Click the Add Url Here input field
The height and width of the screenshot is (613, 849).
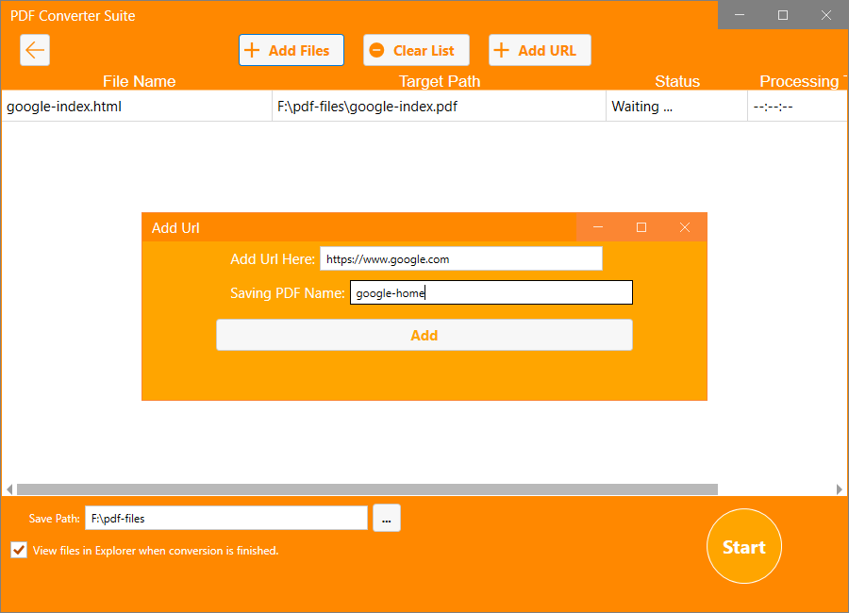click(x=460, y=259)
